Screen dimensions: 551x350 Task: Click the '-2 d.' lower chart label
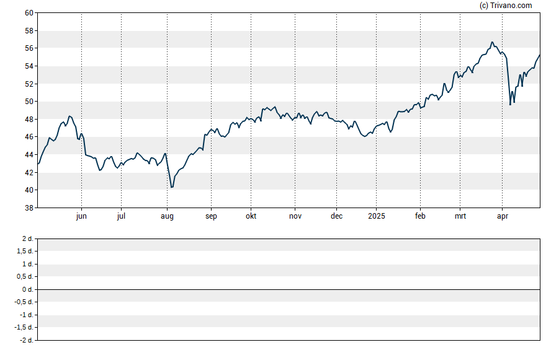coord(26,340)
